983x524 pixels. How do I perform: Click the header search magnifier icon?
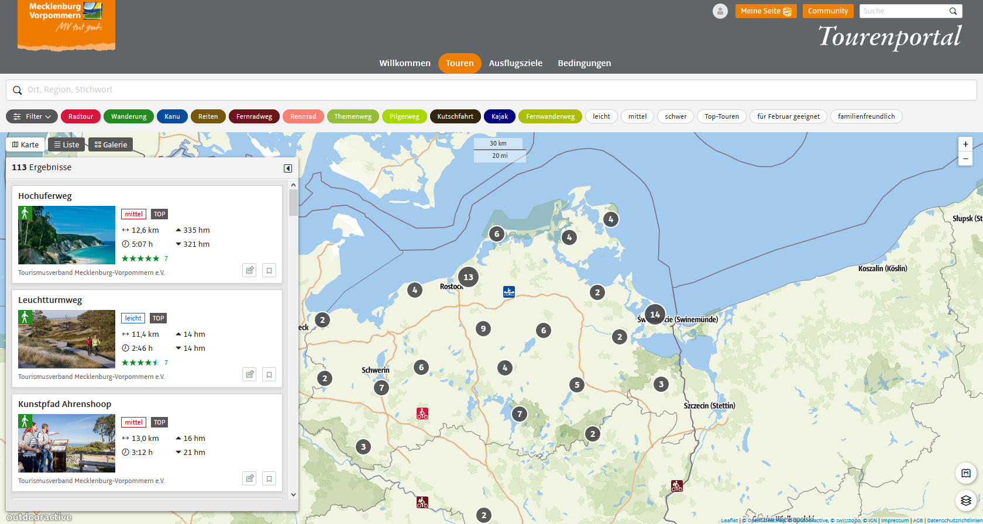pyautogui.click(x=953, y=11)
